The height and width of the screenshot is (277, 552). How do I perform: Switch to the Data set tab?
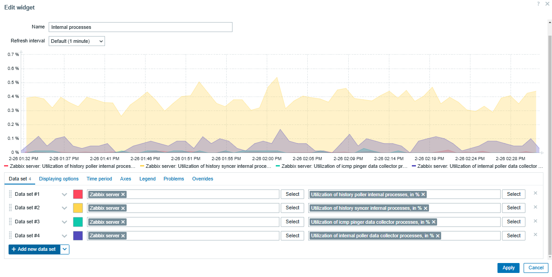(x=20, y=179)
